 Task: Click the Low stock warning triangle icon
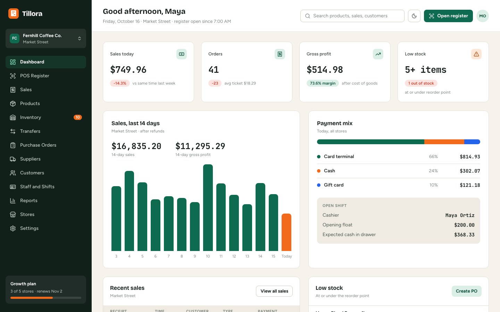pyautogui.click(x=476, y=54)
